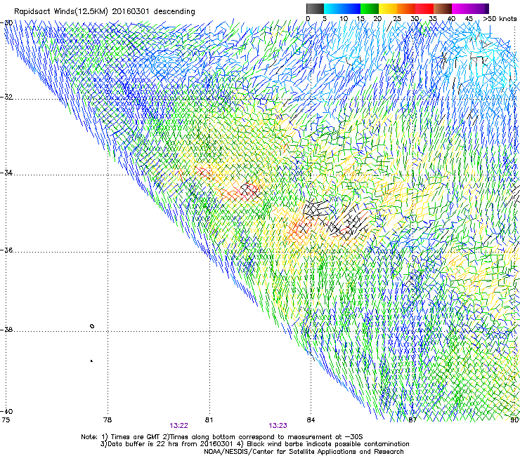The height and width of the screenshot is (456, 520).
Task: Click the orange 25-30 knots legend segment
Action: (406, 8)
